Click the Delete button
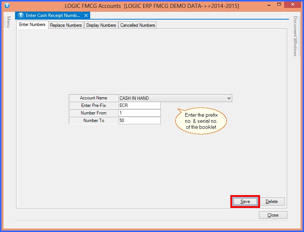 click(272, 201)
